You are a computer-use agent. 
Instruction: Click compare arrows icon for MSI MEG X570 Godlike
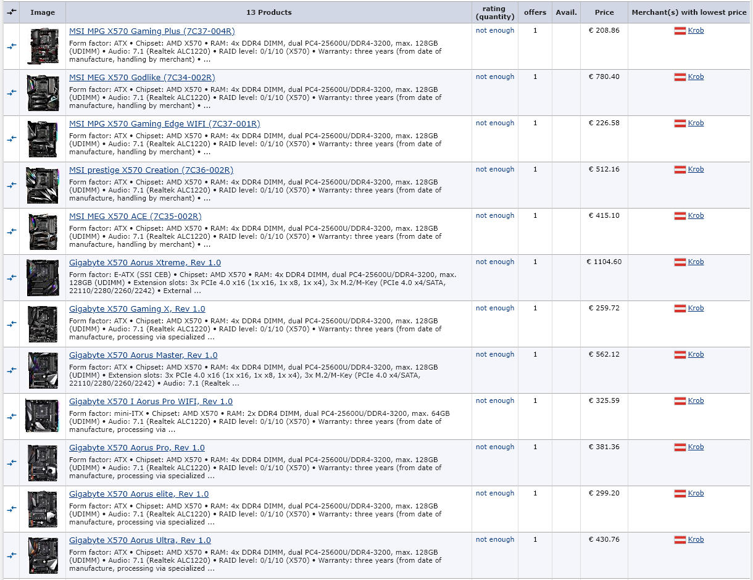click(x=12, y=93)
